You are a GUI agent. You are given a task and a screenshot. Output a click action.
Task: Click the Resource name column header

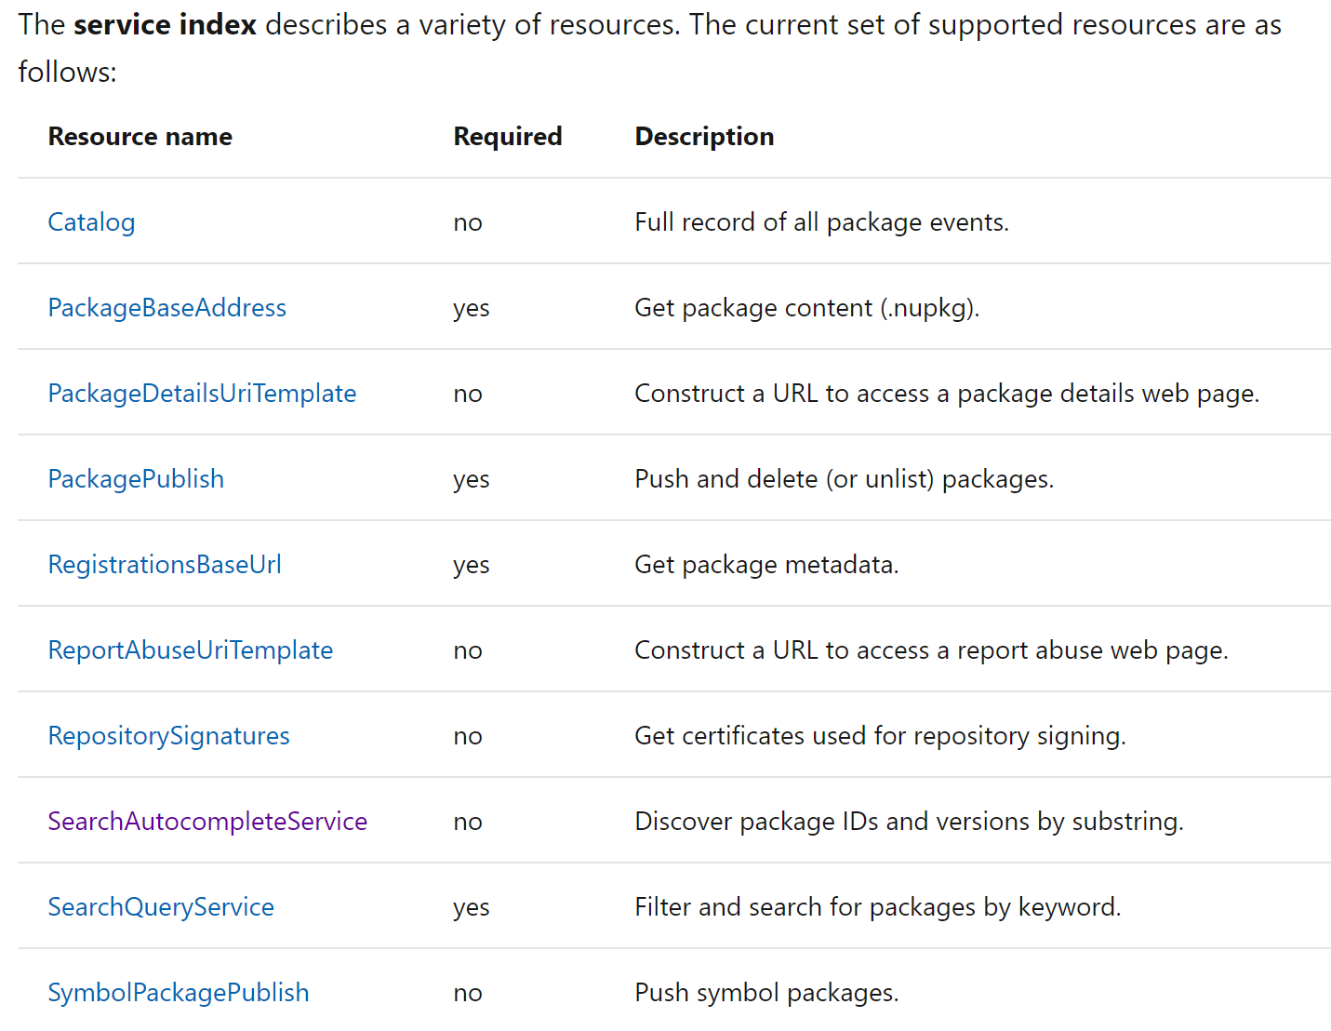[x=140, y=137]
